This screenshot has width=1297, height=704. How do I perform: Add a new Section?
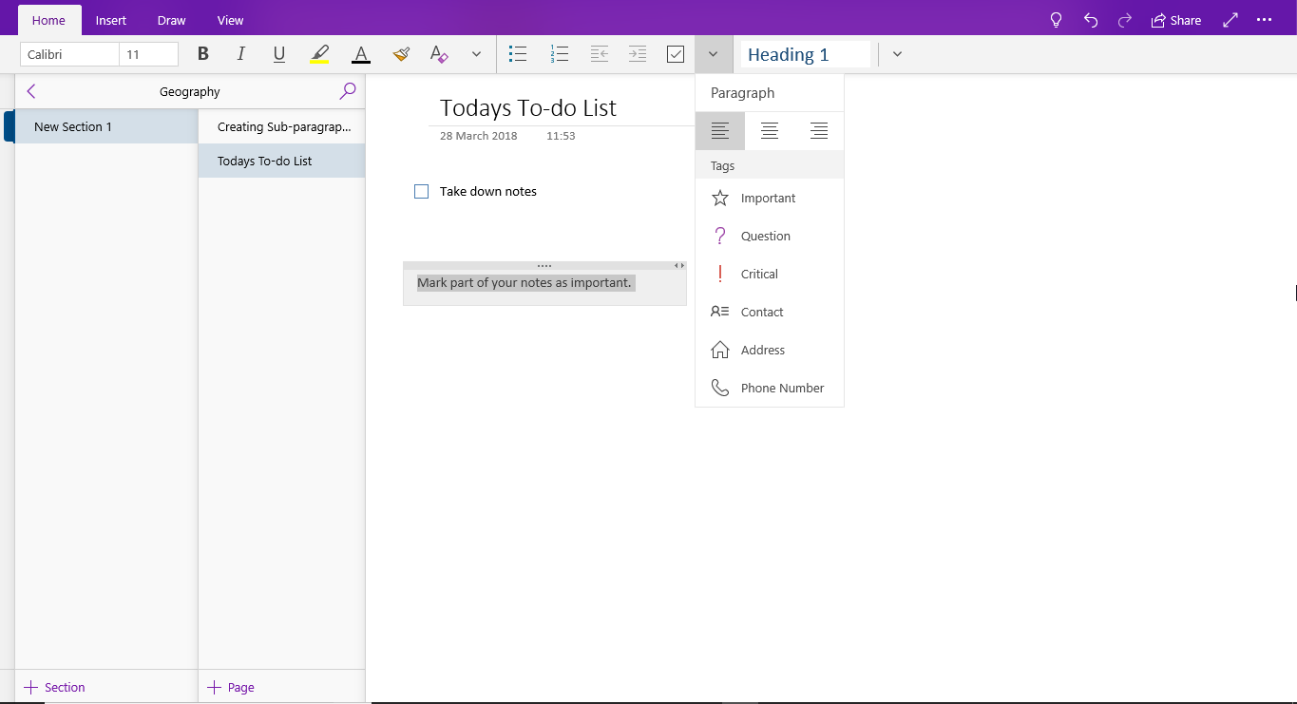[x=55, y=687]
